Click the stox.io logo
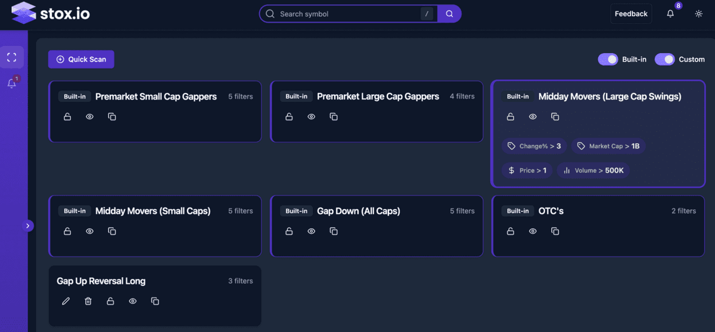715x332 pixels. 51,13
